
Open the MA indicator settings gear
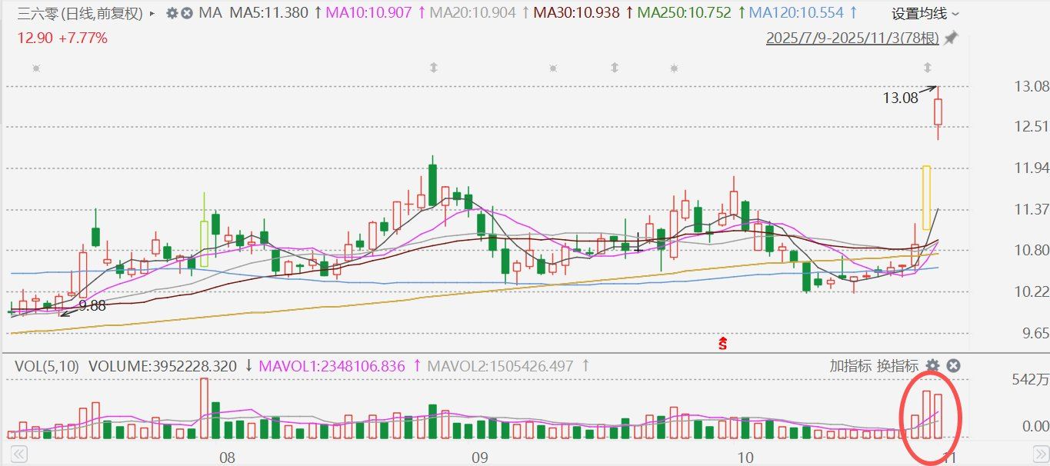pyautogui.click(x=172, y=13)
